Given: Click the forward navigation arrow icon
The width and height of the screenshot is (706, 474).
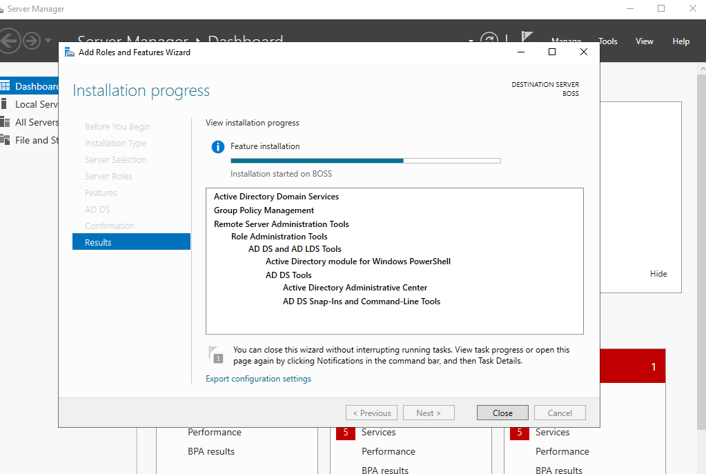Looking at the screenshot, I should 32,41.
